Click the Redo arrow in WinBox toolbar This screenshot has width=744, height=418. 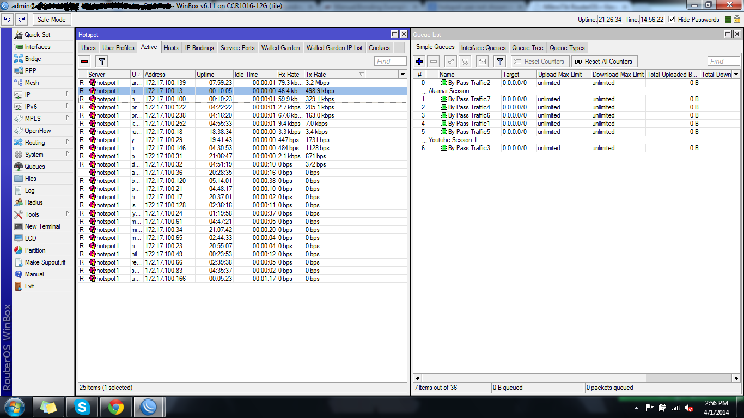(x=21, y=19)
